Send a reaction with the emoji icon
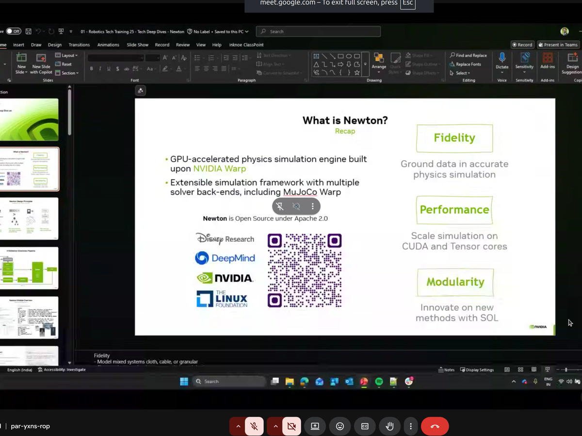The width and height of the screenshot is (582, 436). coord(340,426)
